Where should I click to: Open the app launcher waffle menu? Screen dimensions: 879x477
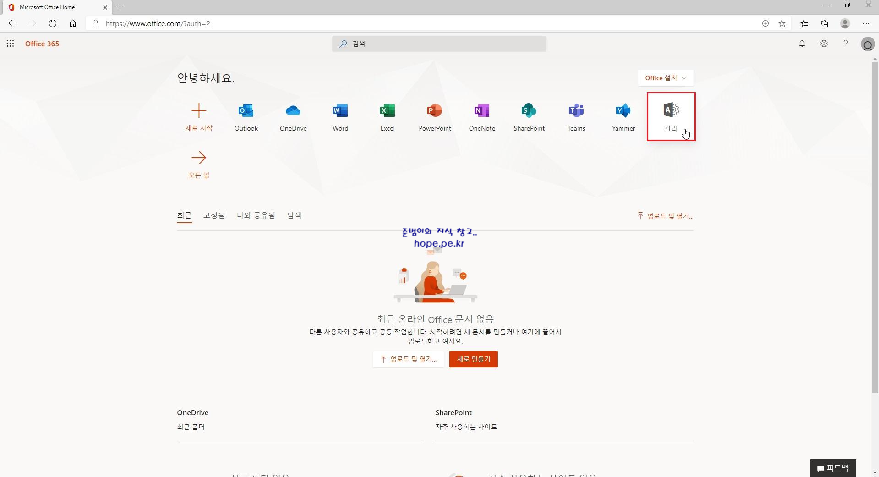tap(10, 44)
